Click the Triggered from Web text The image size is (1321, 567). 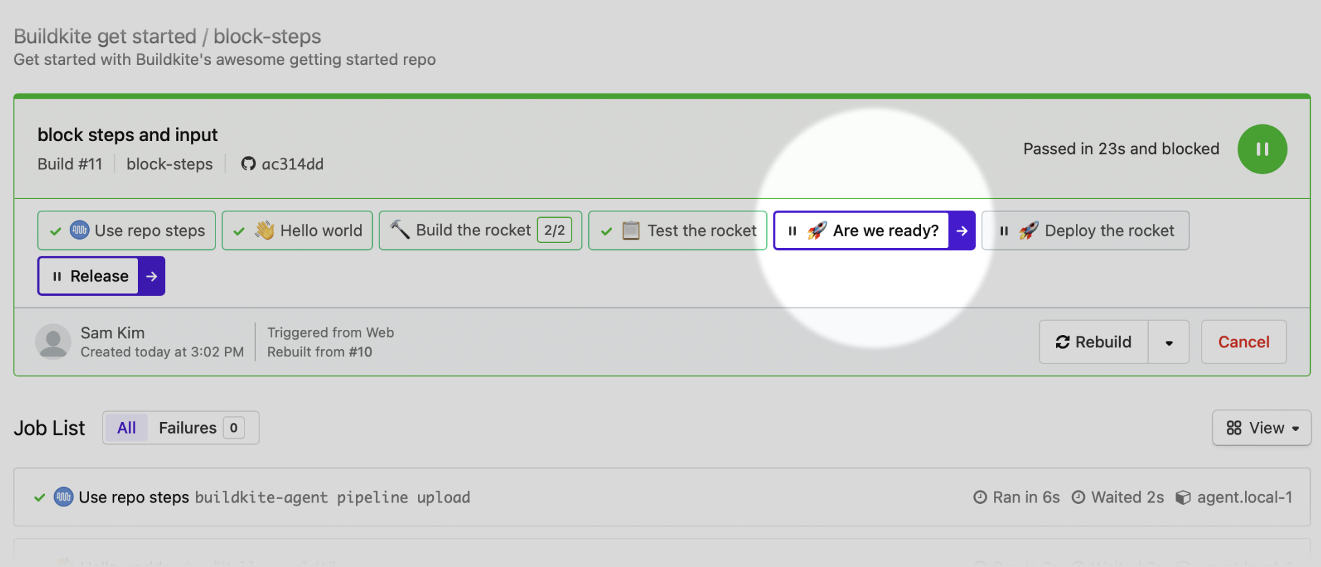pyautogui.click(x=331, y=332)
